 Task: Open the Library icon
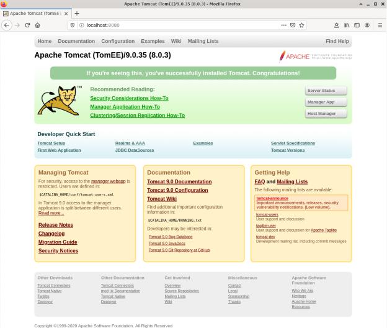tap(347, 25)
